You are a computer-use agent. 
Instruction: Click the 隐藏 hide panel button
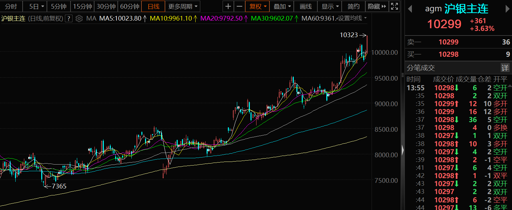click(377, 6)
